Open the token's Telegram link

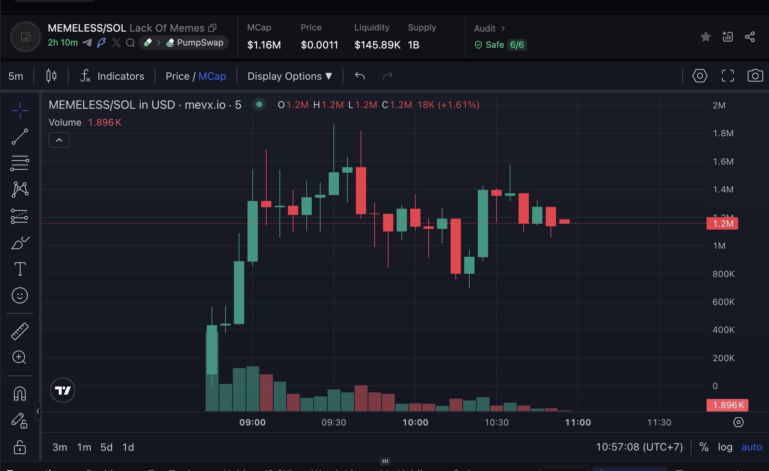coord(87,43)
